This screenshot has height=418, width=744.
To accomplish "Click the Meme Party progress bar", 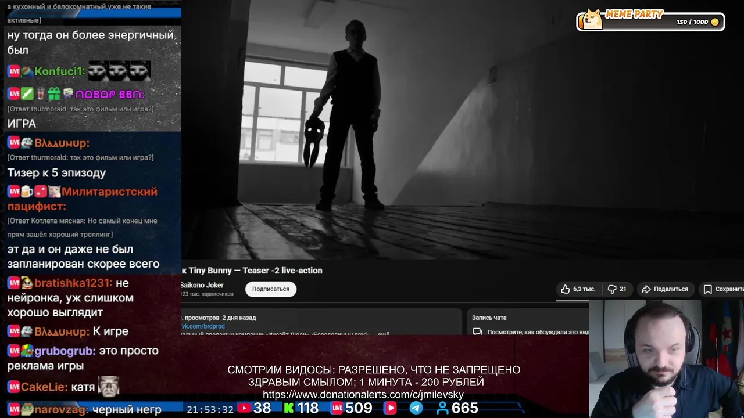I will [650, 21].
